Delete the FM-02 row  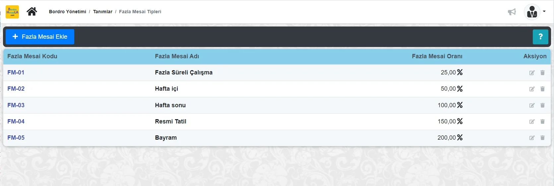542,89
